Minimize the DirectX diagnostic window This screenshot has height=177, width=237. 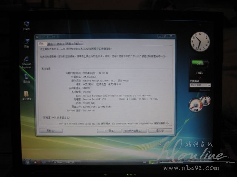[x=160, y=36]
